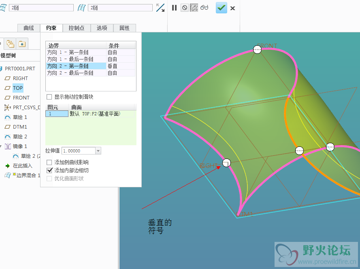Collapse the 镜像 1 tree node
This screenshot has width=360, height=269.
pyautogui.click(x=1, y=146)
